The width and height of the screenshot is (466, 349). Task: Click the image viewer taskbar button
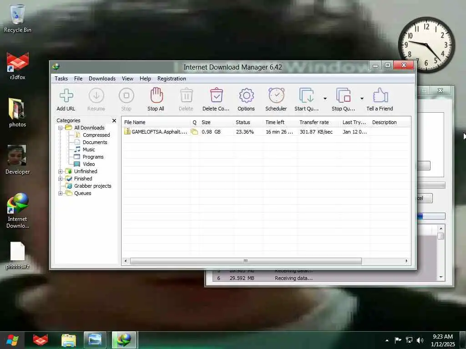[x=95, y=340]
